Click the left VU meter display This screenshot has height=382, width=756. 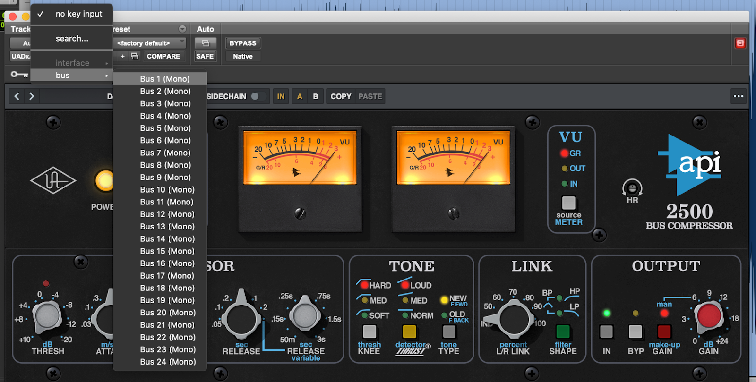point(300,157)
